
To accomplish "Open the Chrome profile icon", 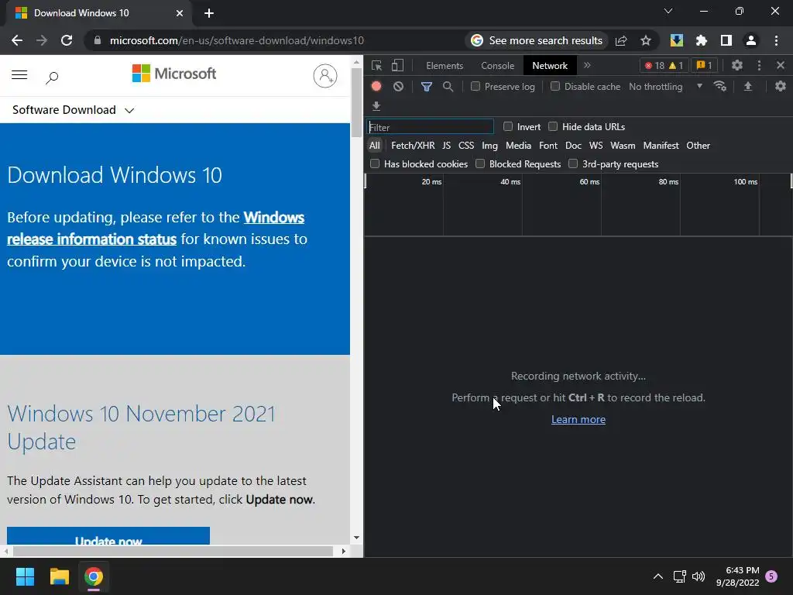I will (751, 40).
